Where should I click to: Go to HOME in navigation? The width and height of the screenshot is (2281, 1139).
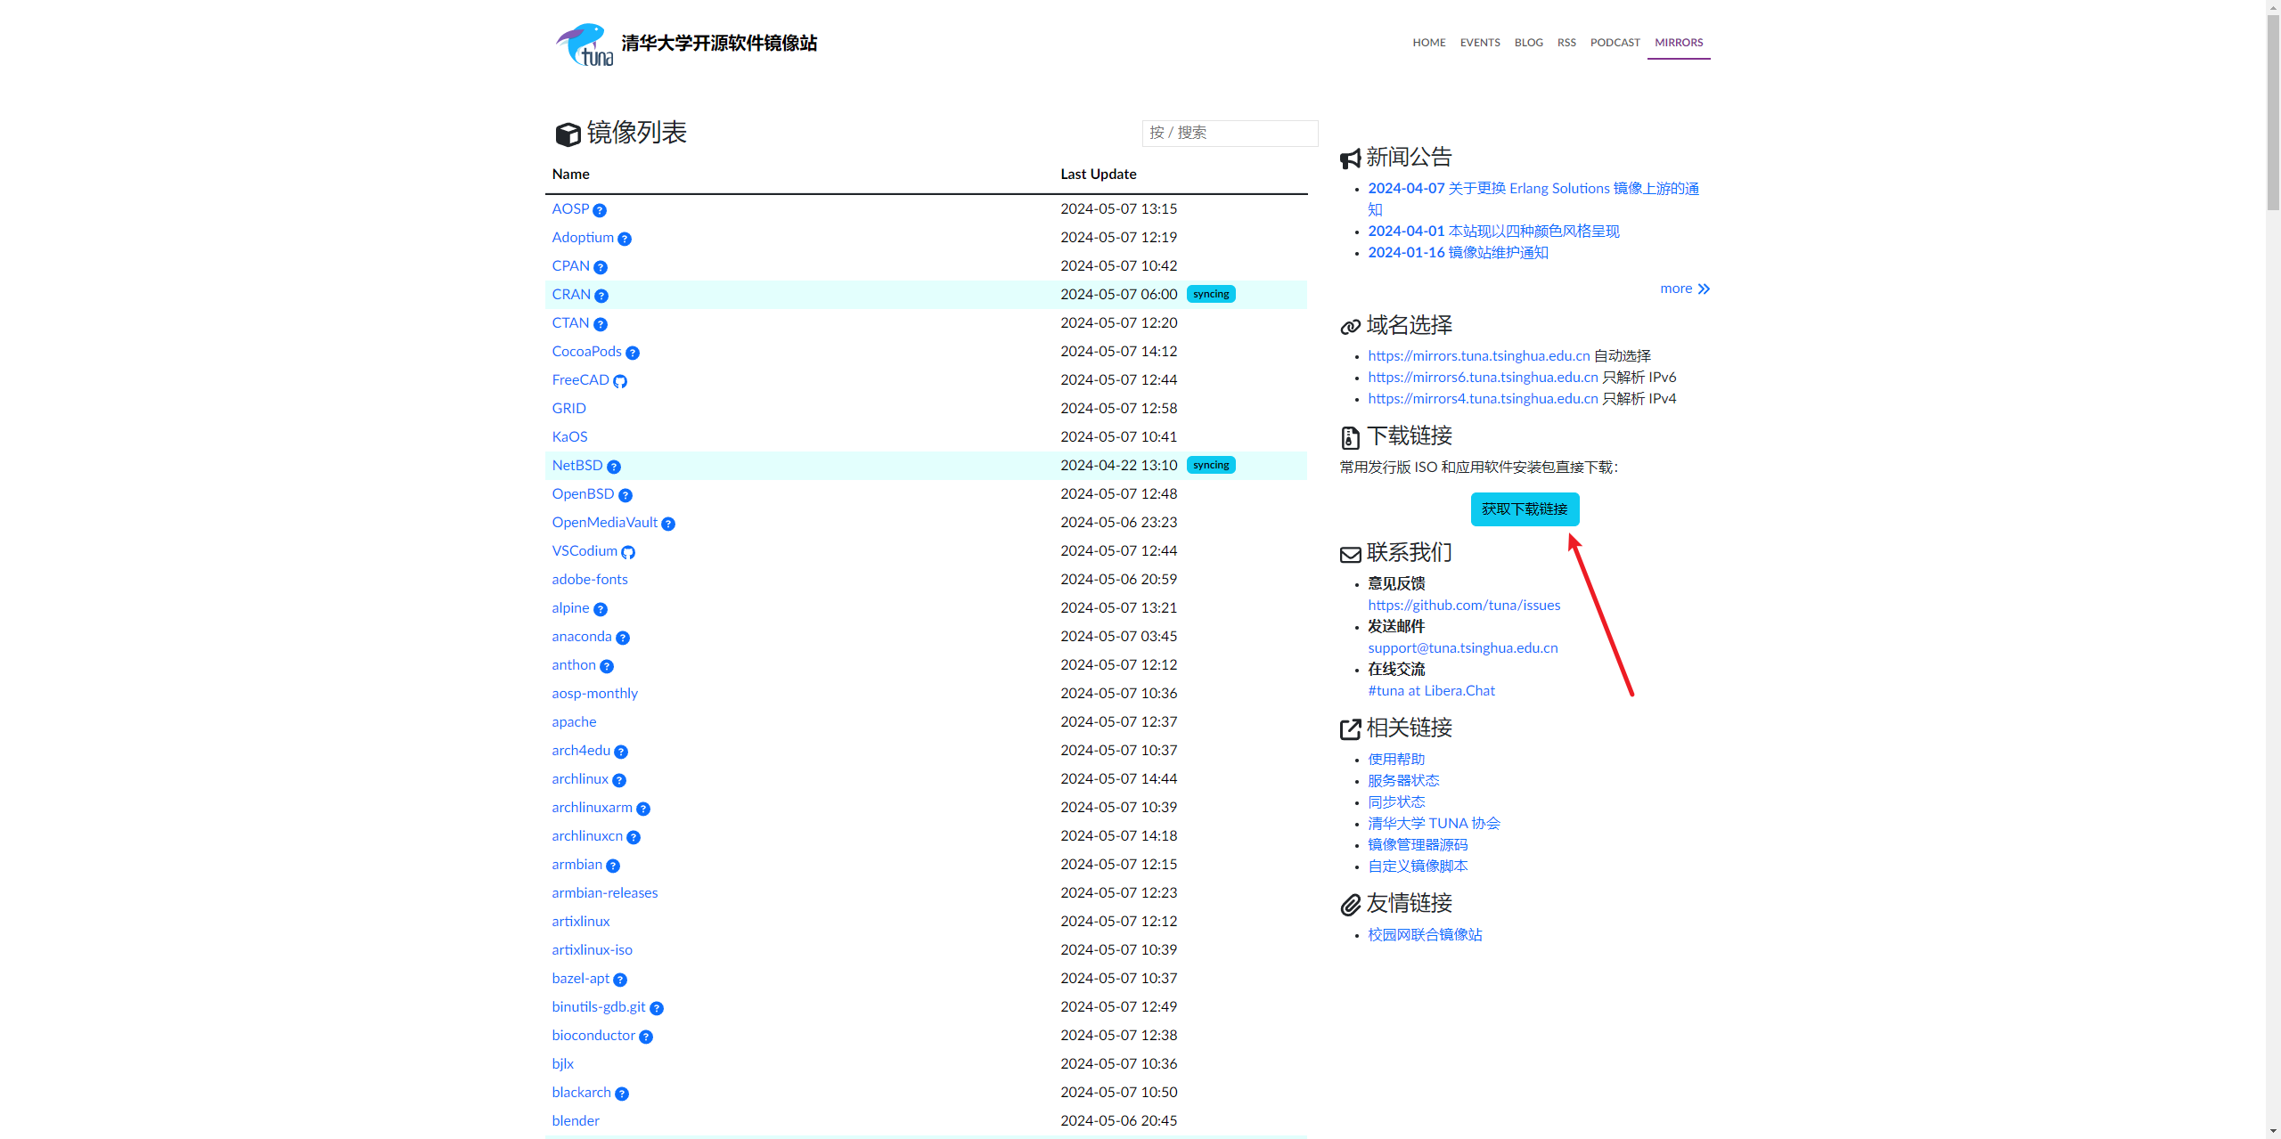tap(1429, 42)
